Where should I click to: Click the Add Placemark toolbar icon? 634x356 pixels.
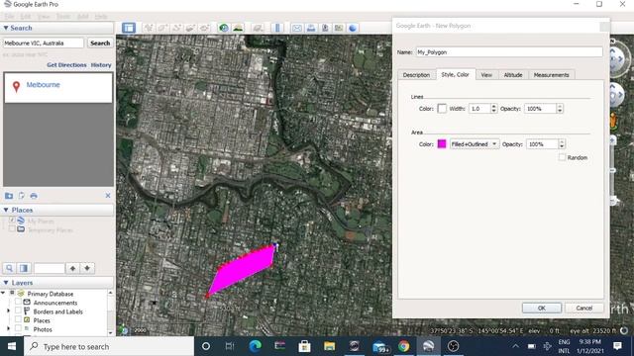[x=149, y=28]
